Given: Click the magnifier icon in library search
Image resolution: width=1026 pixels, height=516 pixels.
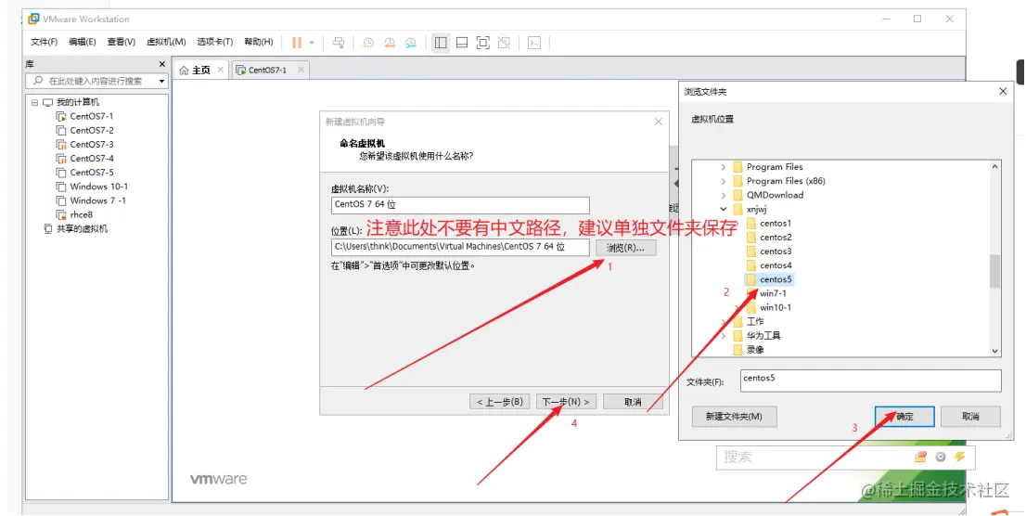Looking at the screenshot, I should 38,81.
